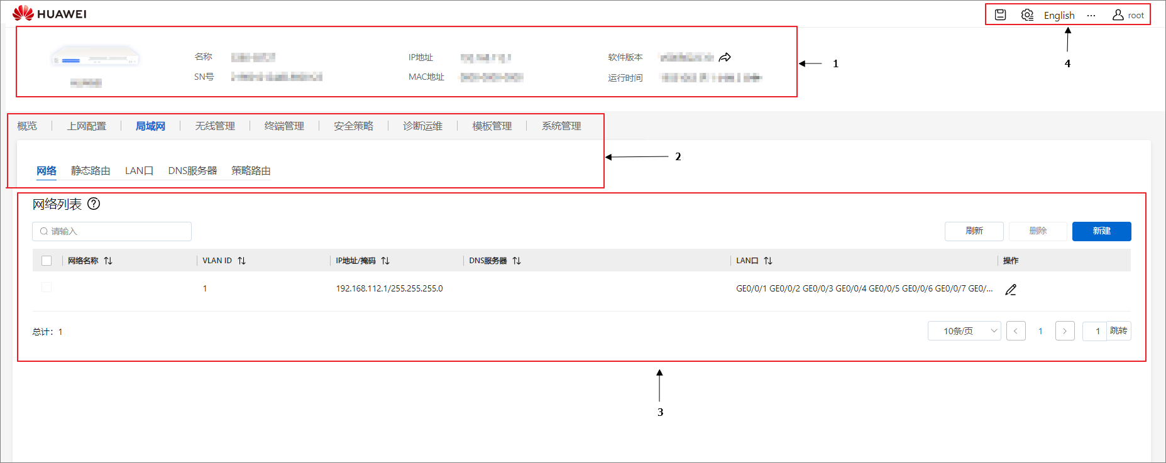
Task: Sort by LAN口 column
Action: (x=768, y=261)
